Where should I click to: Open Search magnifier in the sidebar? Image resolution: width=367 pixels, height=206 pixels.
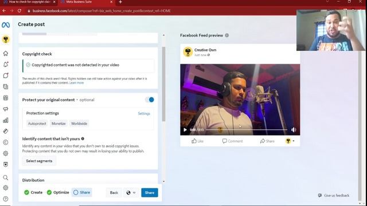6,178
